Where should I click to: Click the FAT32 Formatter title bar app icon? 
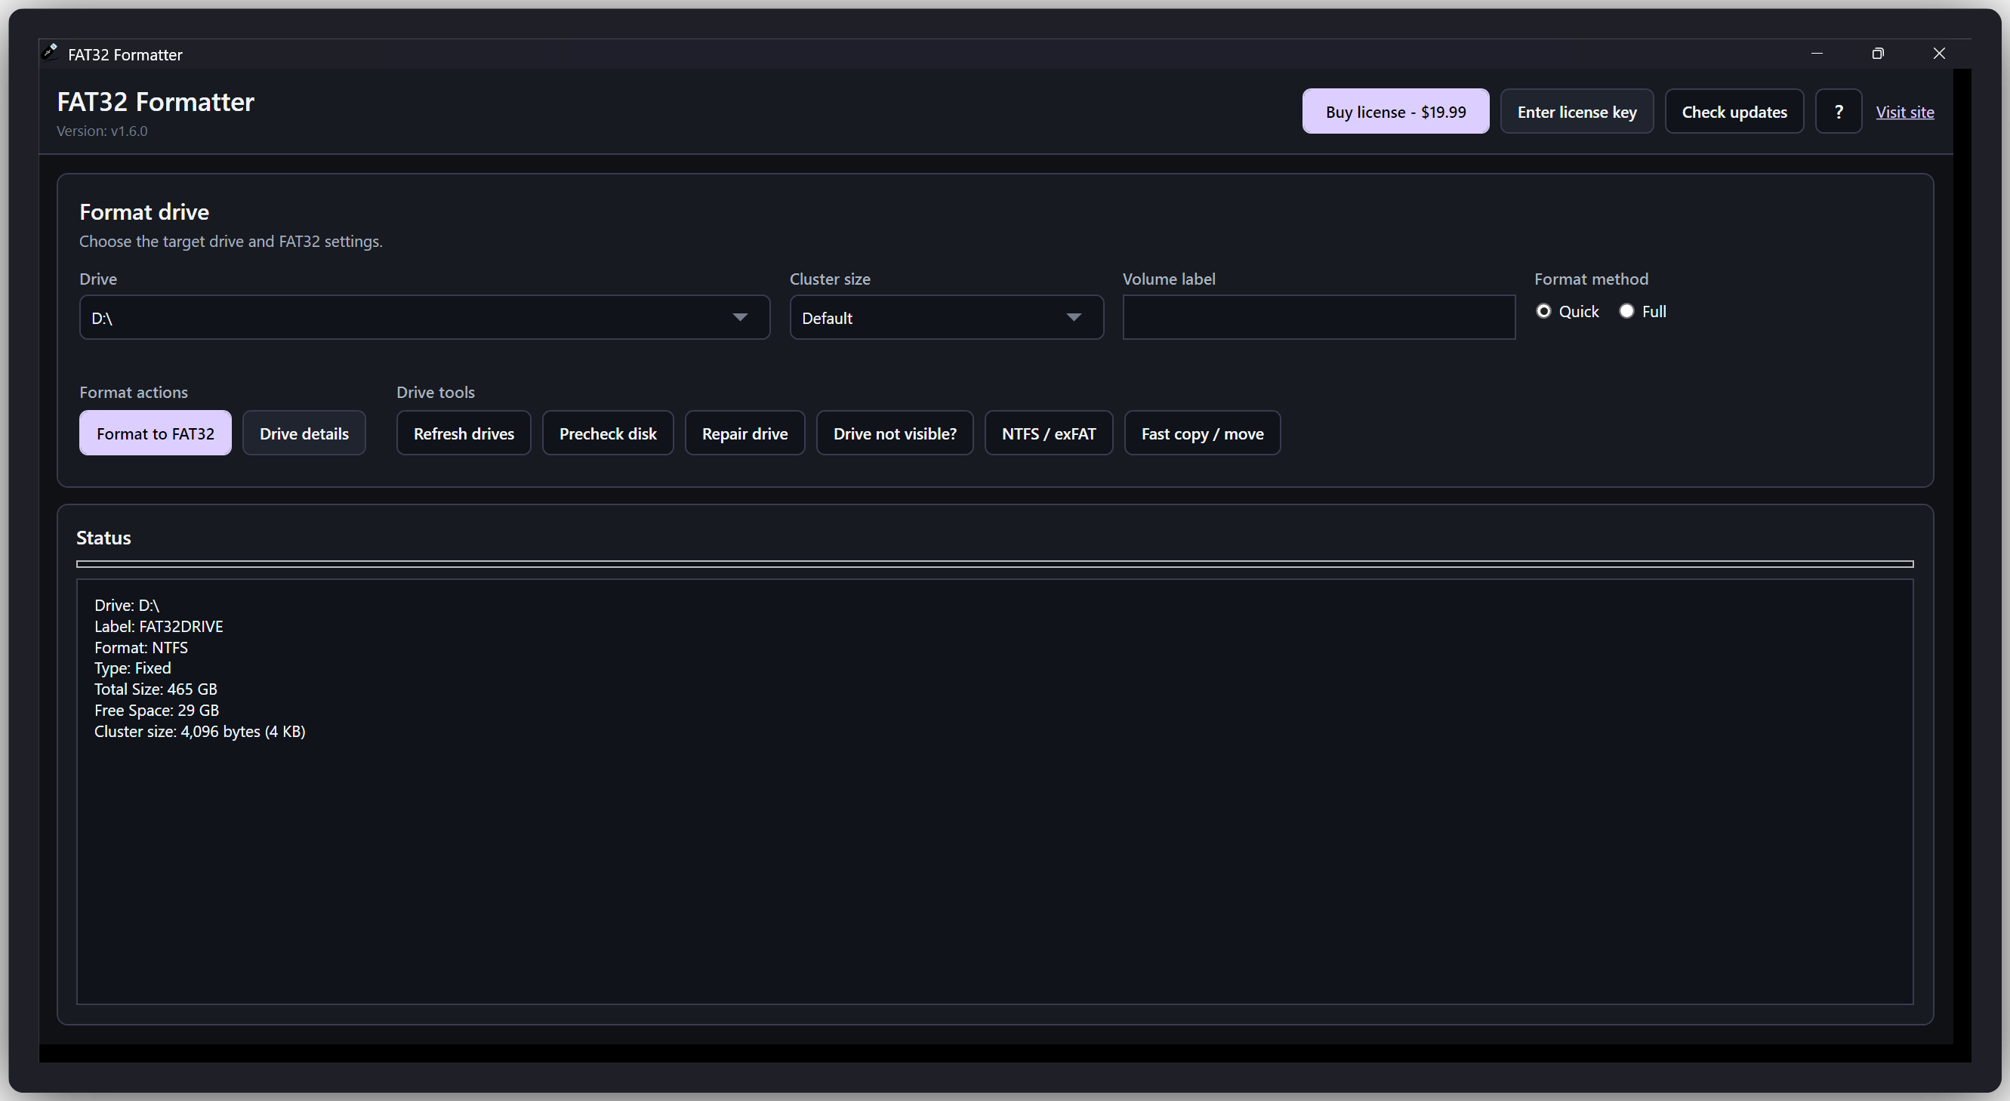click(50, 52)
